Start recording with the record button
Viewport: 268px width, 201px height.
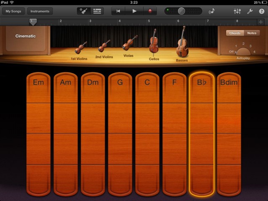pyautogui.click(x=149, y=11)
